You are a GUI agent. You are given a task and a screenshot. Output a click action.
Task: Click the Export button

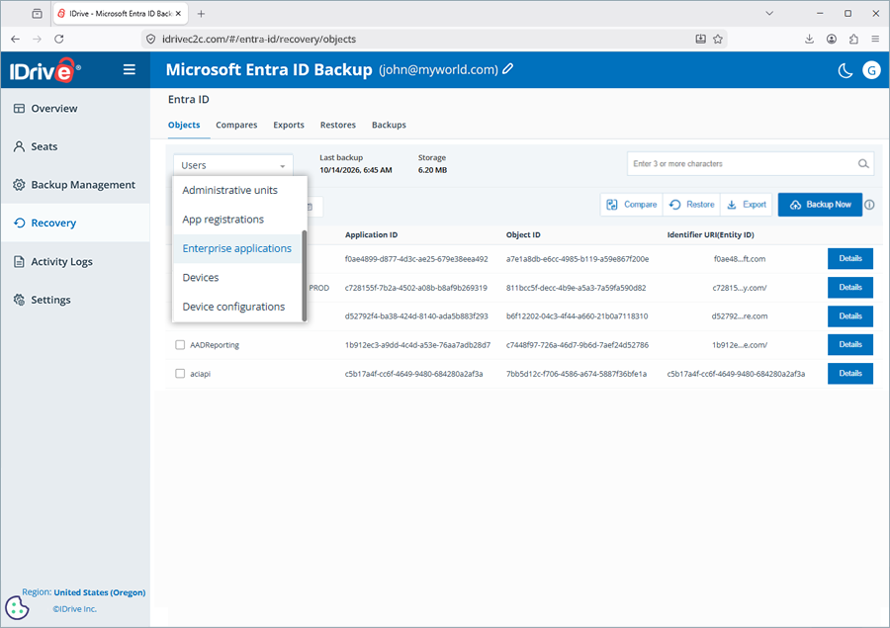click(747, 205)
